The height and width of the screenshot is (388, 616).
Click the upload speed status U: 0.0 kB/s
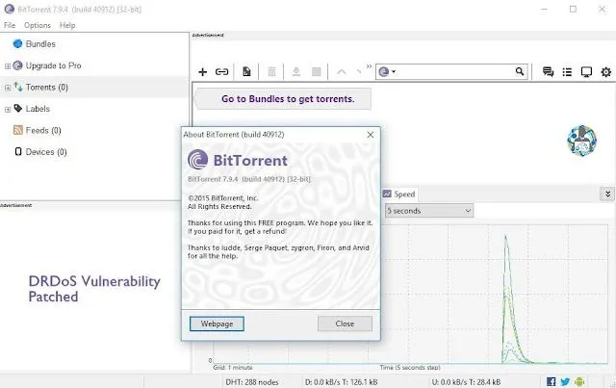click(466, 381)
